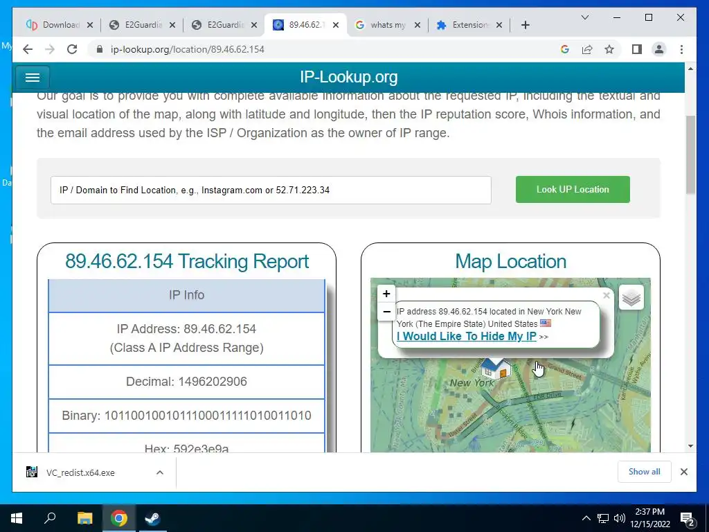Close the map location popup
The height and width of the screenshot is (532, 709).
tap(607, 295)
